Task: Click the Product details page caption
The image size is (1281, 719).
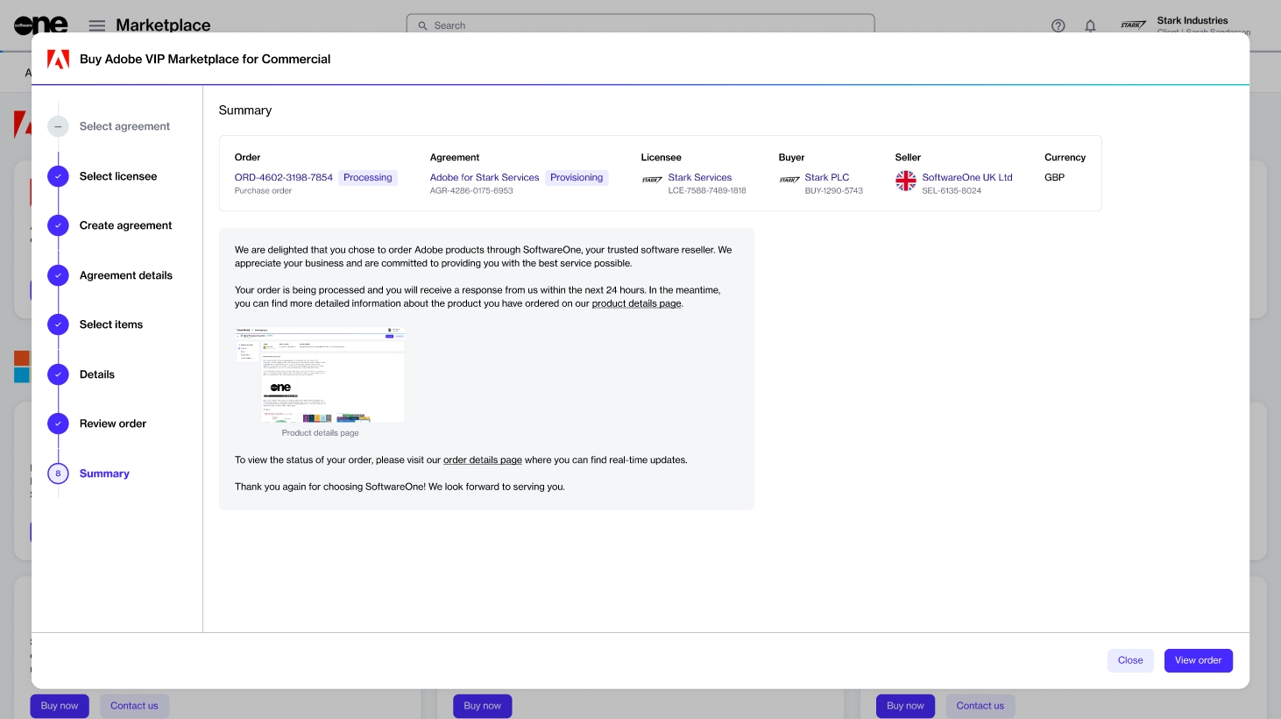Action: click(x=320, y=433)
